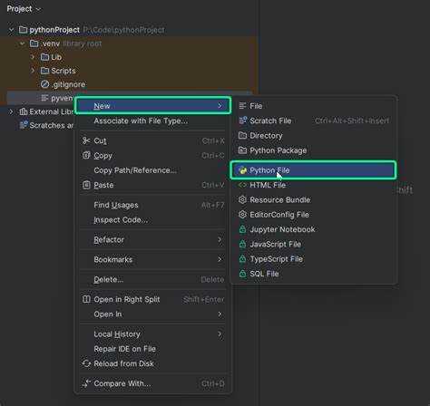Click the Ctrl+Alt+Shift+Insert shortcut text

(352, 121)
